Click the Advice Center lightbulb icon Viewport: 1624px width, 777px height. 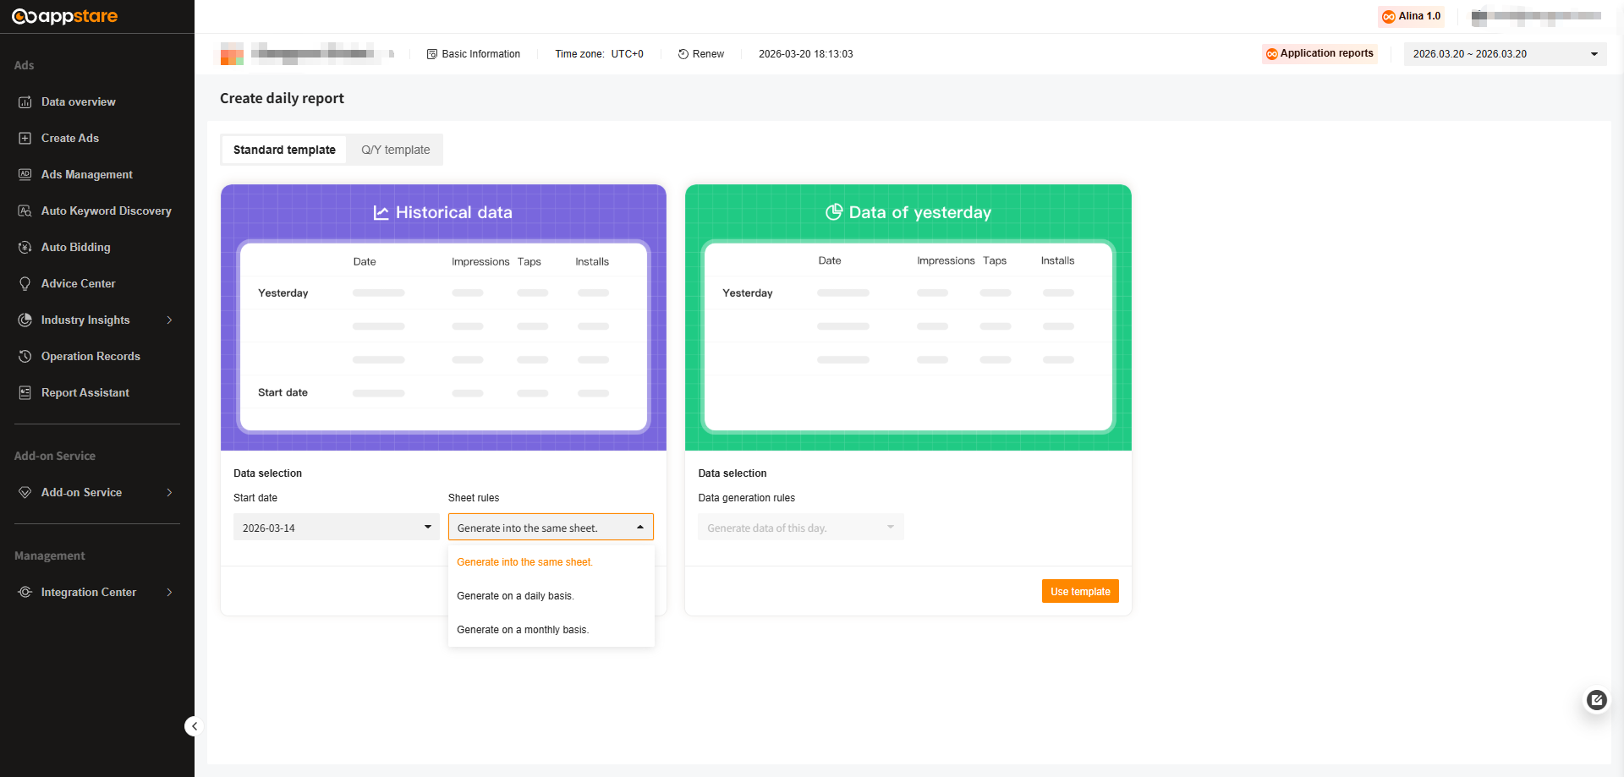[x=25, y=283]
